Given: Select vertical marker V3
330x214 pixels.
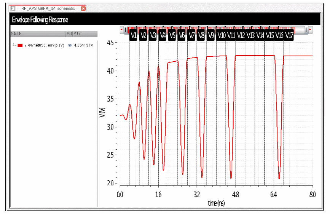Looking at the screenshot, I should (153, 35).
